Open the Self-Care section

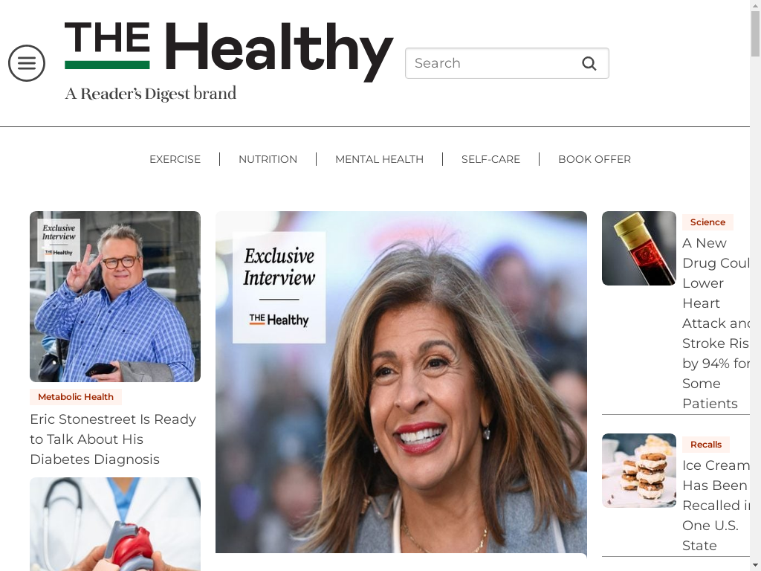[x=490, y=159]
